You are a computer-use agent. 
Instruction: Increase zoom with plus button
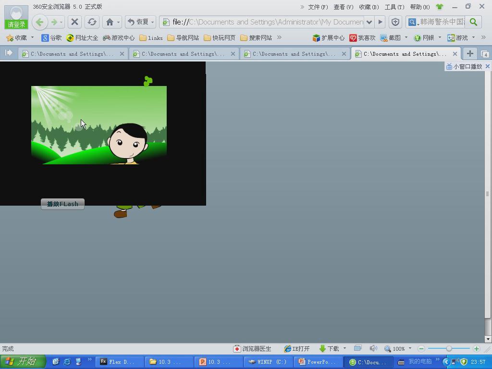(x=476, y=349)
